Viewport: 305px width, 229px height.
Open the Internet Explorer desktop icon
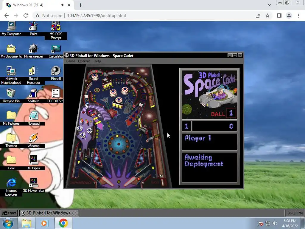pyautogui.click(x=11, y=187)
